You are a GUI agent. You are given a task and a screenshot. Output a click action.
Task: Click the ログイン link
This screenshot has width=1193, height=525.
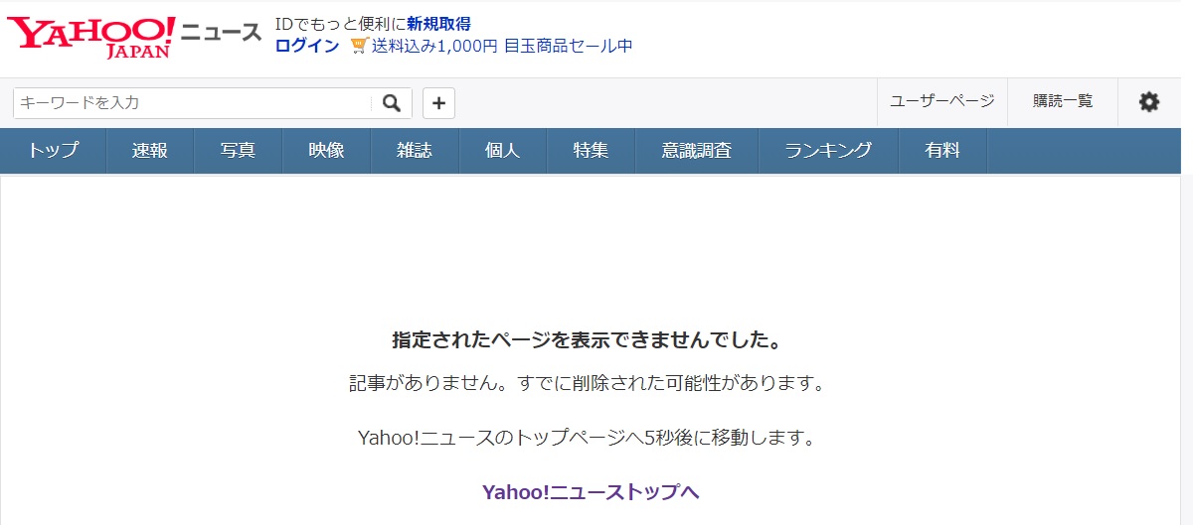click(307, 46)
